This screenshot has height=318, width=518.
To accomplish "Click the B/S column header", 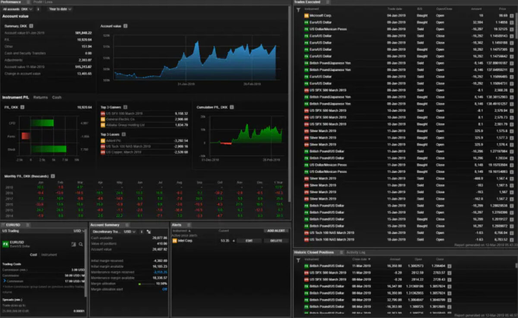I will 420,9.
